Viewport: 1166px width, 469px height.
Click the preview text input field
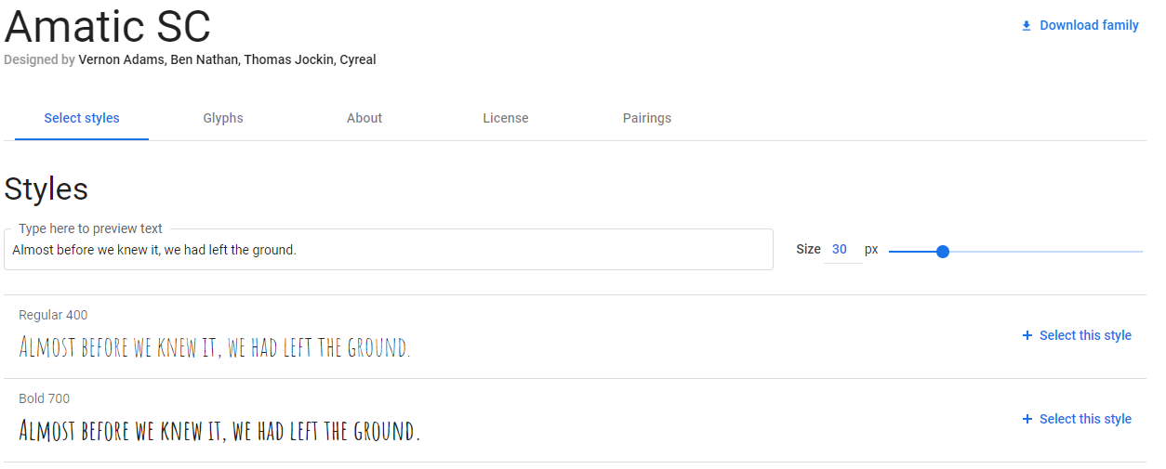pyautogui.click(x=389, y=250)
